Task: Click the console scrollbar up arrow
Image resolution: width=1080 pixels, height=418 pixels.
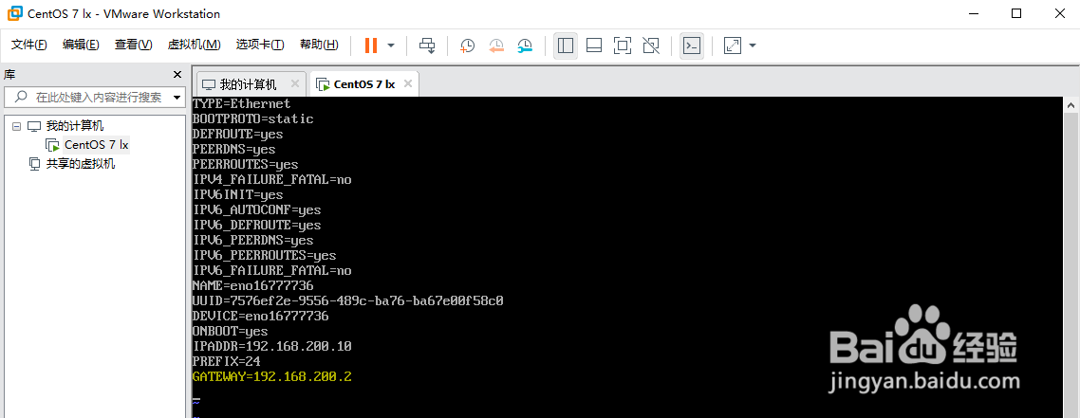Action: pos(1071,104)
